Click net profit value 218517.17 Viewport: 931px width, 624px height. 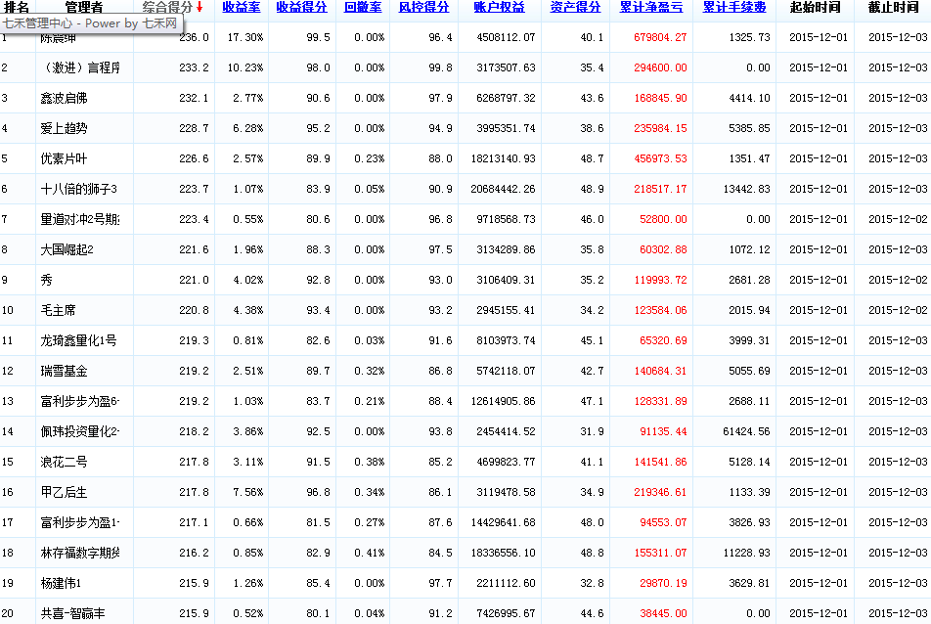pos(660,189)
